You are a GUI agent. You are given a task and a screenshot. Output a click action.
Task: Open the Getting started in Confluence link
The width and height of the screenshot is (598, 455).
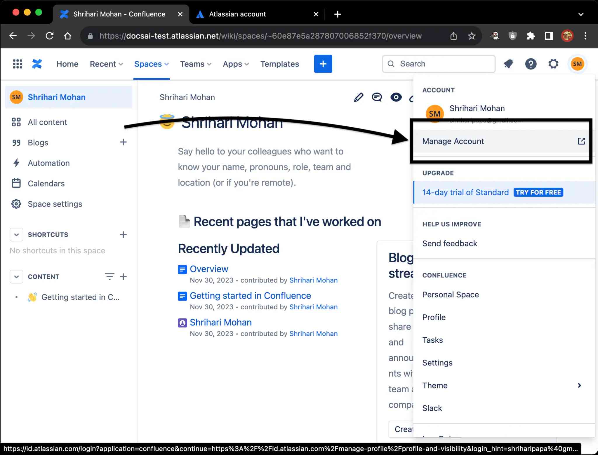250,296
